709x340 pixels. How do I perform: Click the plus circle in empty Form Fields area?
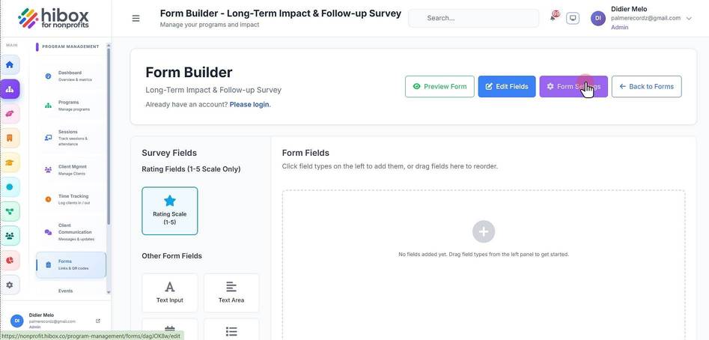tap(484, 232)
